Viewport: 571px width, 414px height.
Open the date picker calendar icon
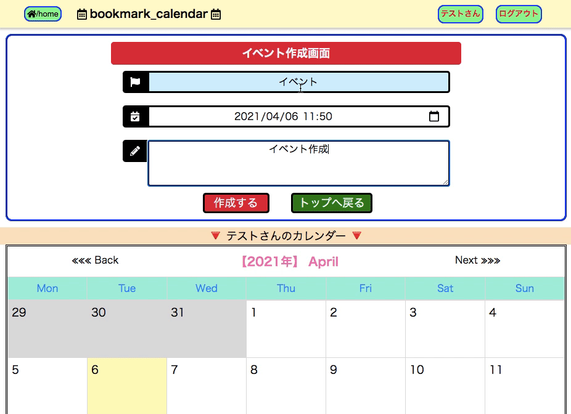(434, 116)
